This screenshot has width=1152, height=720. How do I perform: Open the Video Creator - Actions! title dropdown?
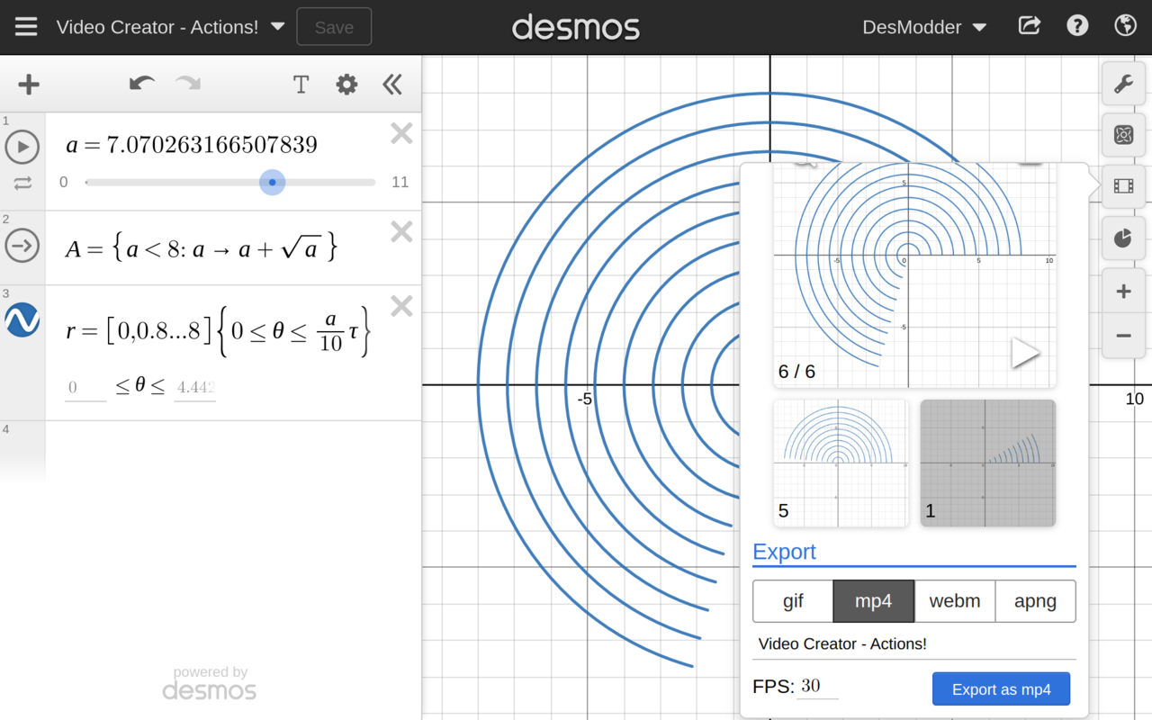coord(277,27)
